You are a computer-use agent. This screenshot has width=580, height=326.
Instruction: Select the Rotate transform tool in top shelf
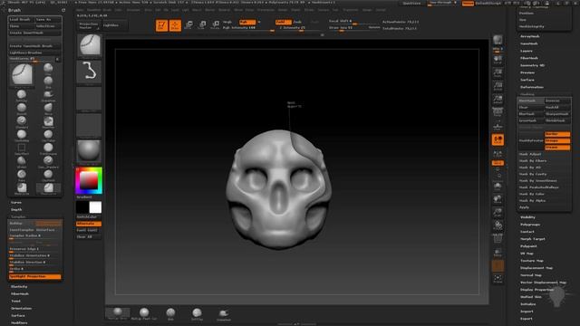coord(216,25)
